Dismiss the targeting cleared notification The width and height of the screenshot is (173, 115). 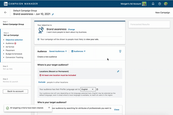49,108
